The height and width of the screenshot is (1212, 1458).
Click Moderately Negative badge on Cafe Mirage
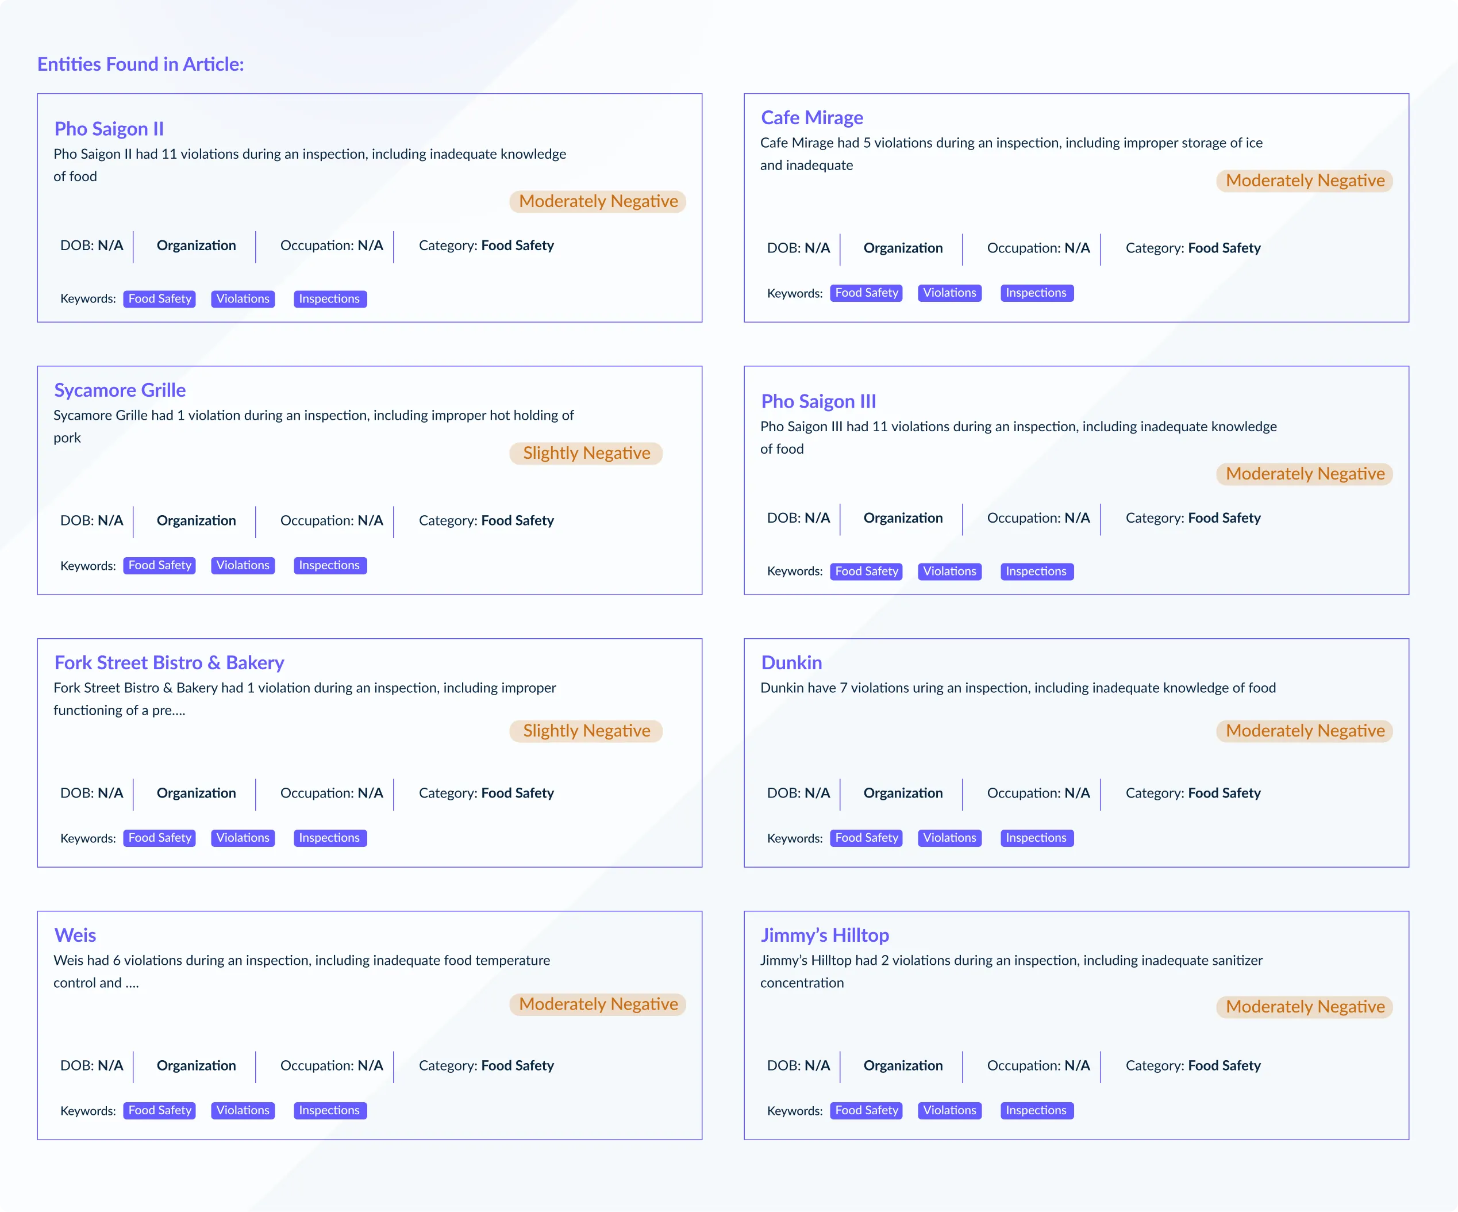(1305, 181)
